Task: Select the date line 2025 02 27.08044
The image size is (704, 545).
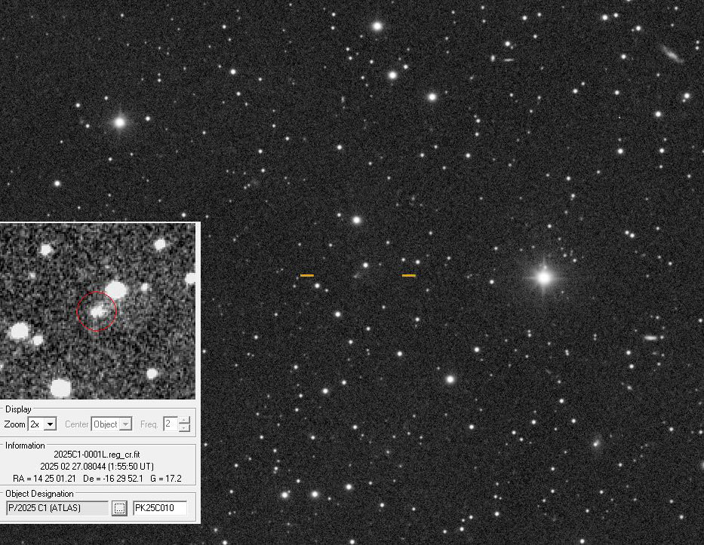Action: 97,467
